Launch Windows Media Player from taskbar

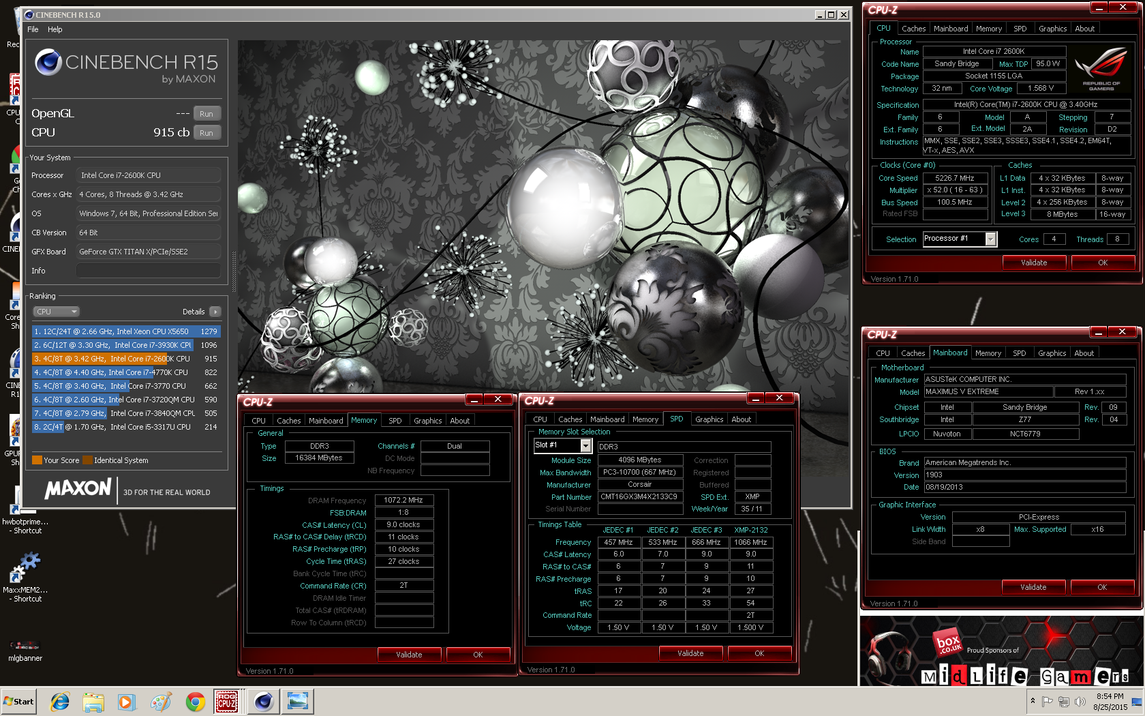[127, 701]
